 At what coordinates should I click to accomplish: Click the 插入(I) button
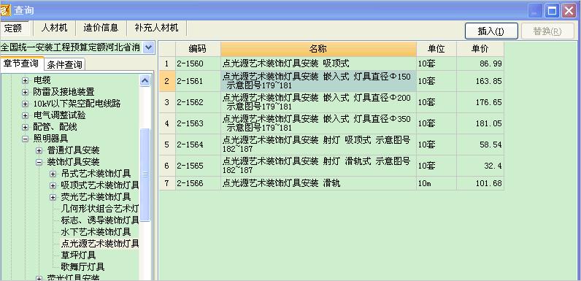click(x=491, y=31)
